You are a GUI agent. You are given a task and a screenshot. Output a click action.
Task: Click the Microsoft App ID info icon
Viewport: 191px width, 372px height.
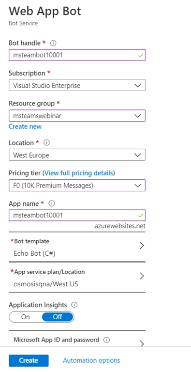(107, 340)
